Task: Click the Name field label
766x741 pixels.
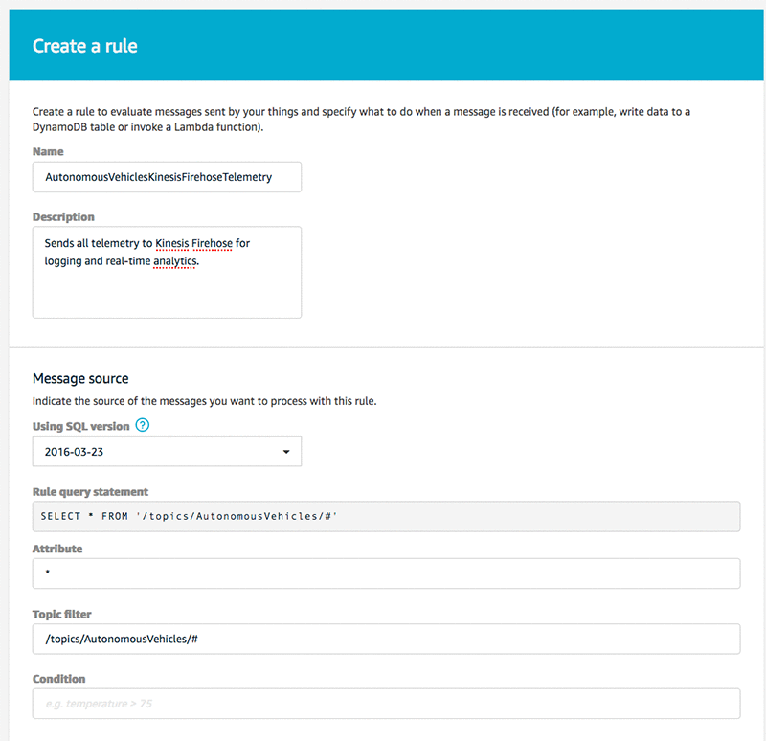Action: click(x=48, y=151)
